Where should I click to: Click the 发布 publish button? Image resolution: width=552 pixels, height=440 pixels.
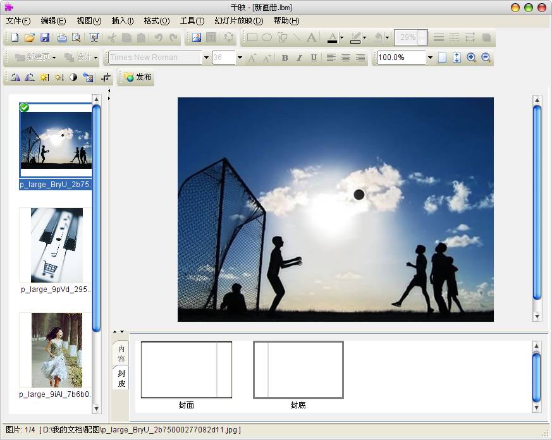tap(138, 78)
